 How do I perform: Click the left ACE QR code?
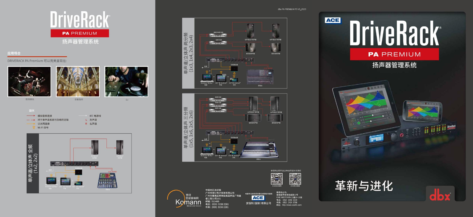click(x=277, y=179)
